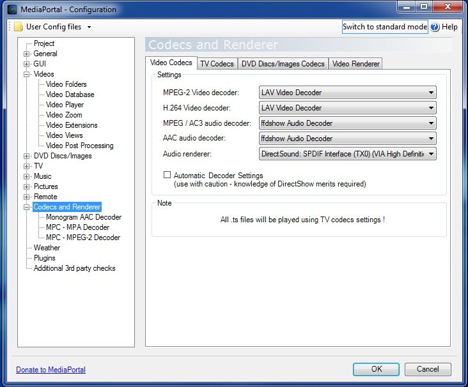Select Video Post Processing in the tree

79,146
